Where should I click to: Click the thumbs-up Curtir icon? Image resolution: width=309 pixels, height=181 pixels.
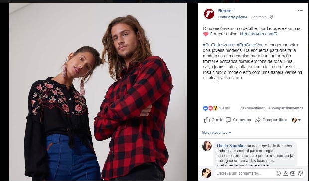[x=207, y=120]
